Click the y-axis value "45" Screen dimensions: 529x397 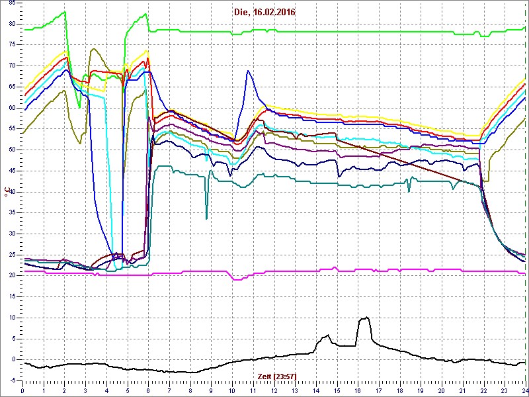(11, 171)
